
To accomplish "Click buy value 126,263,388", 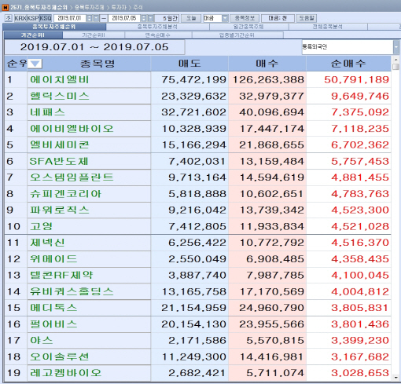I will [x=268, y=79].
